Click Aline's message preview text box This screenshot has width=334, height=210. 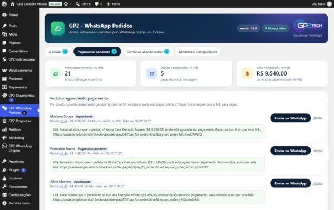pyautogui.click(x=158, y=197)
